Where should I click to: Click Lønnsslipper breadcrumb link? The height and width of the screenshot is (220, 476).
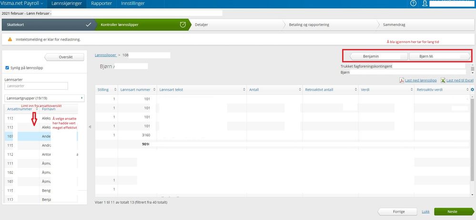(106, 56)
